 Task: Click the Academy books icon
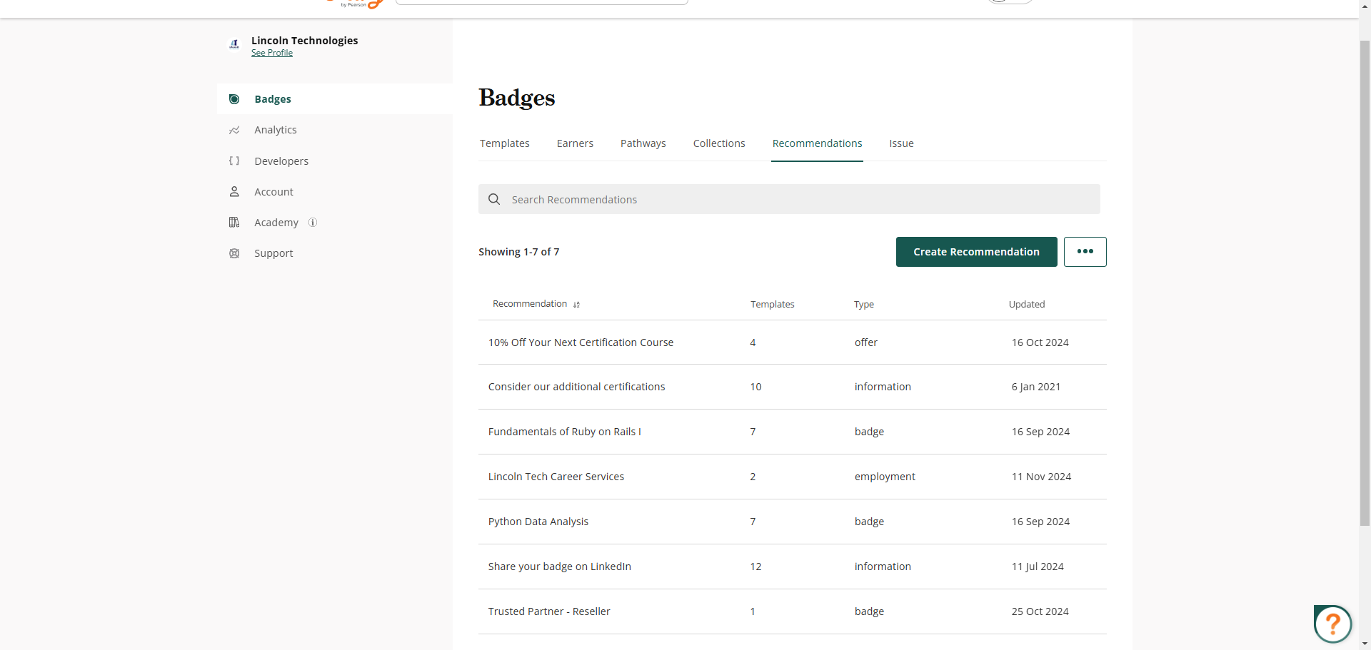234,223
